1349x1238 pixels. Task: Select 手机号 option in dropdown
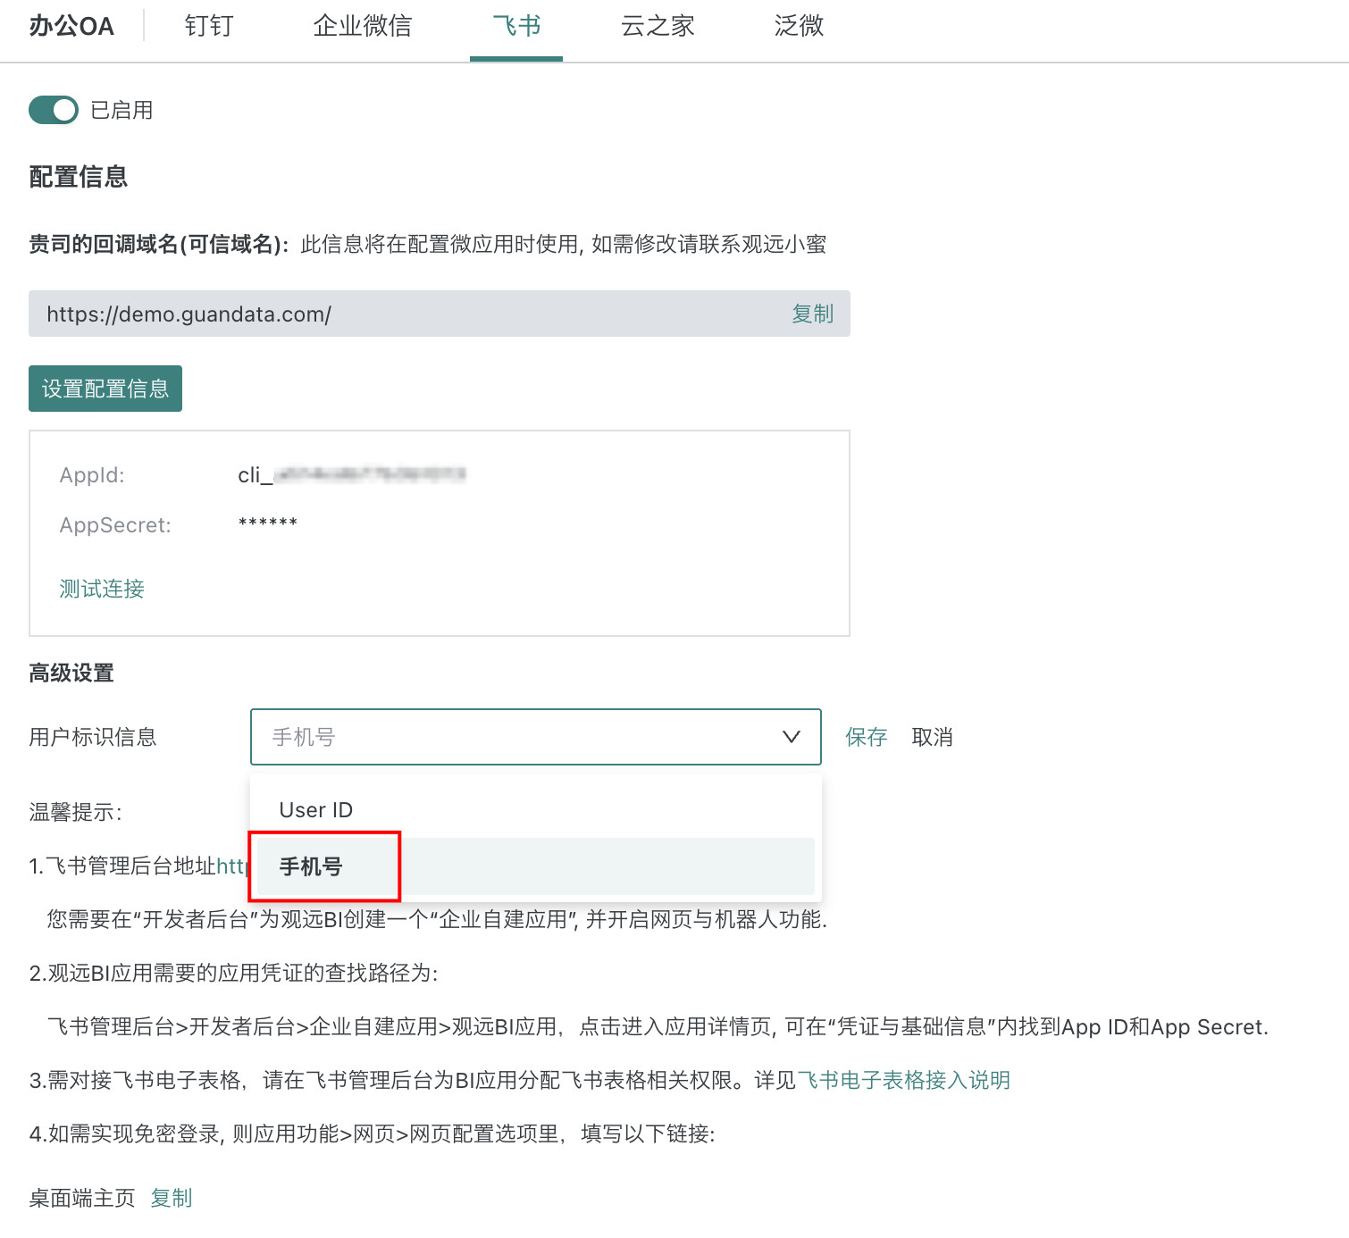point(311,866)
